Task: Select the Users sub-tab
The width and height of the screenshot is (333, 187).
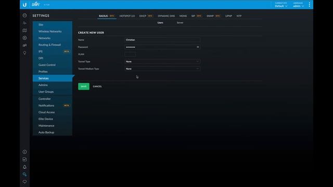Action: [160, 23]
